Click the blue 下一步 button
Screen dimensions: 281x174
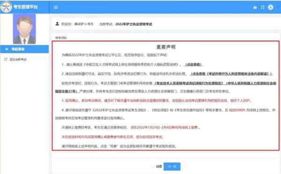(172, 167)
